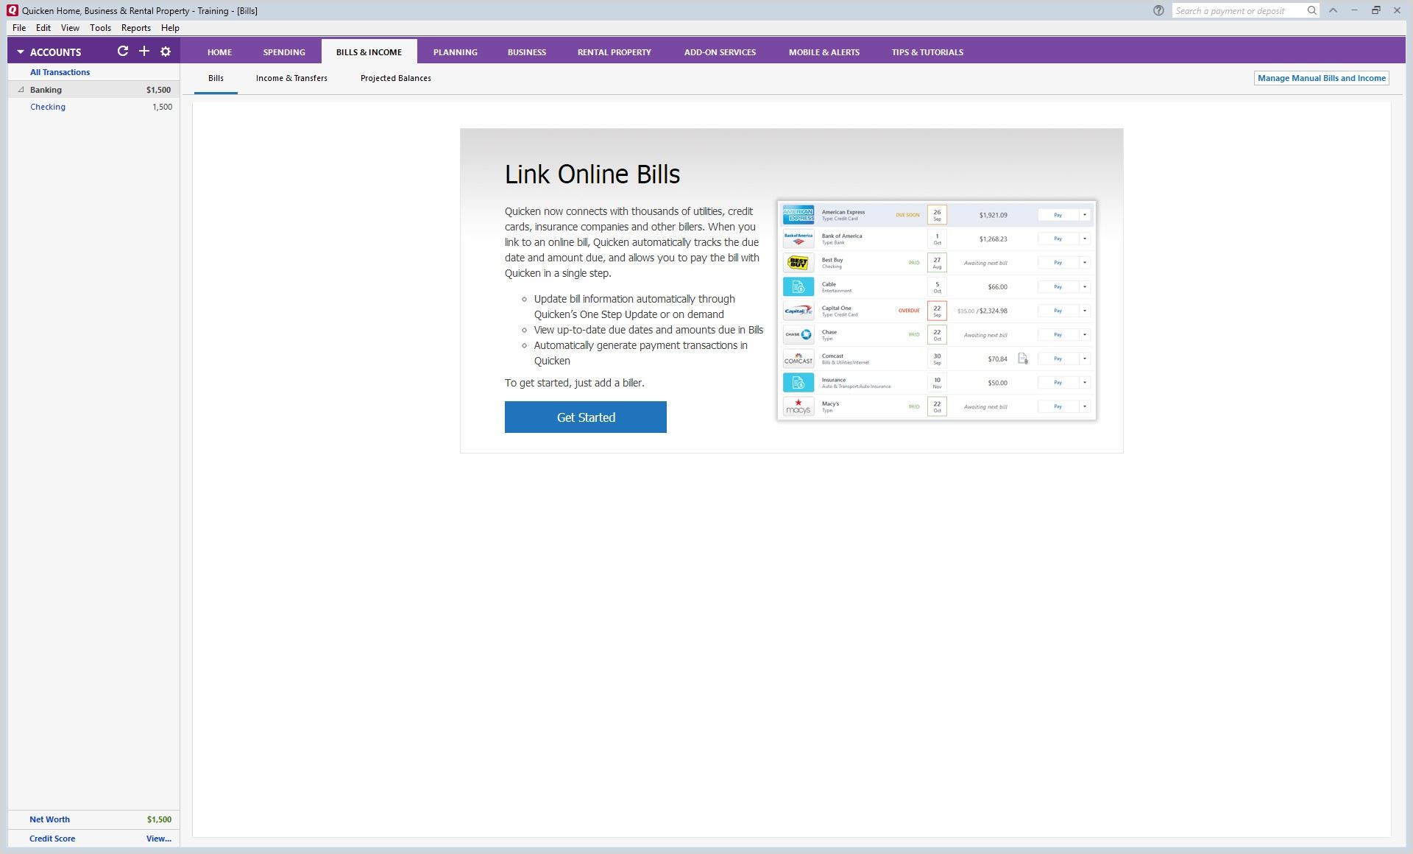Image resolution: width=1413 pixels, height=854 pixels.
Task: Click the restore window icon
Action: pyautogui.click(x=1375, y=10)
